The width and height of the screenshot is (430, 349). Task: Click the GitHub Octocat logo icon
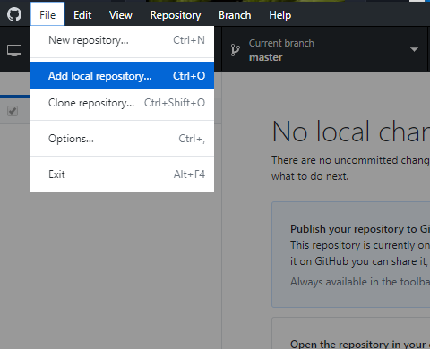(14, 14)
